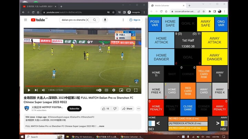Click AWAY PENALTY red tile
The image size is (248, 139).
point(220,108)
